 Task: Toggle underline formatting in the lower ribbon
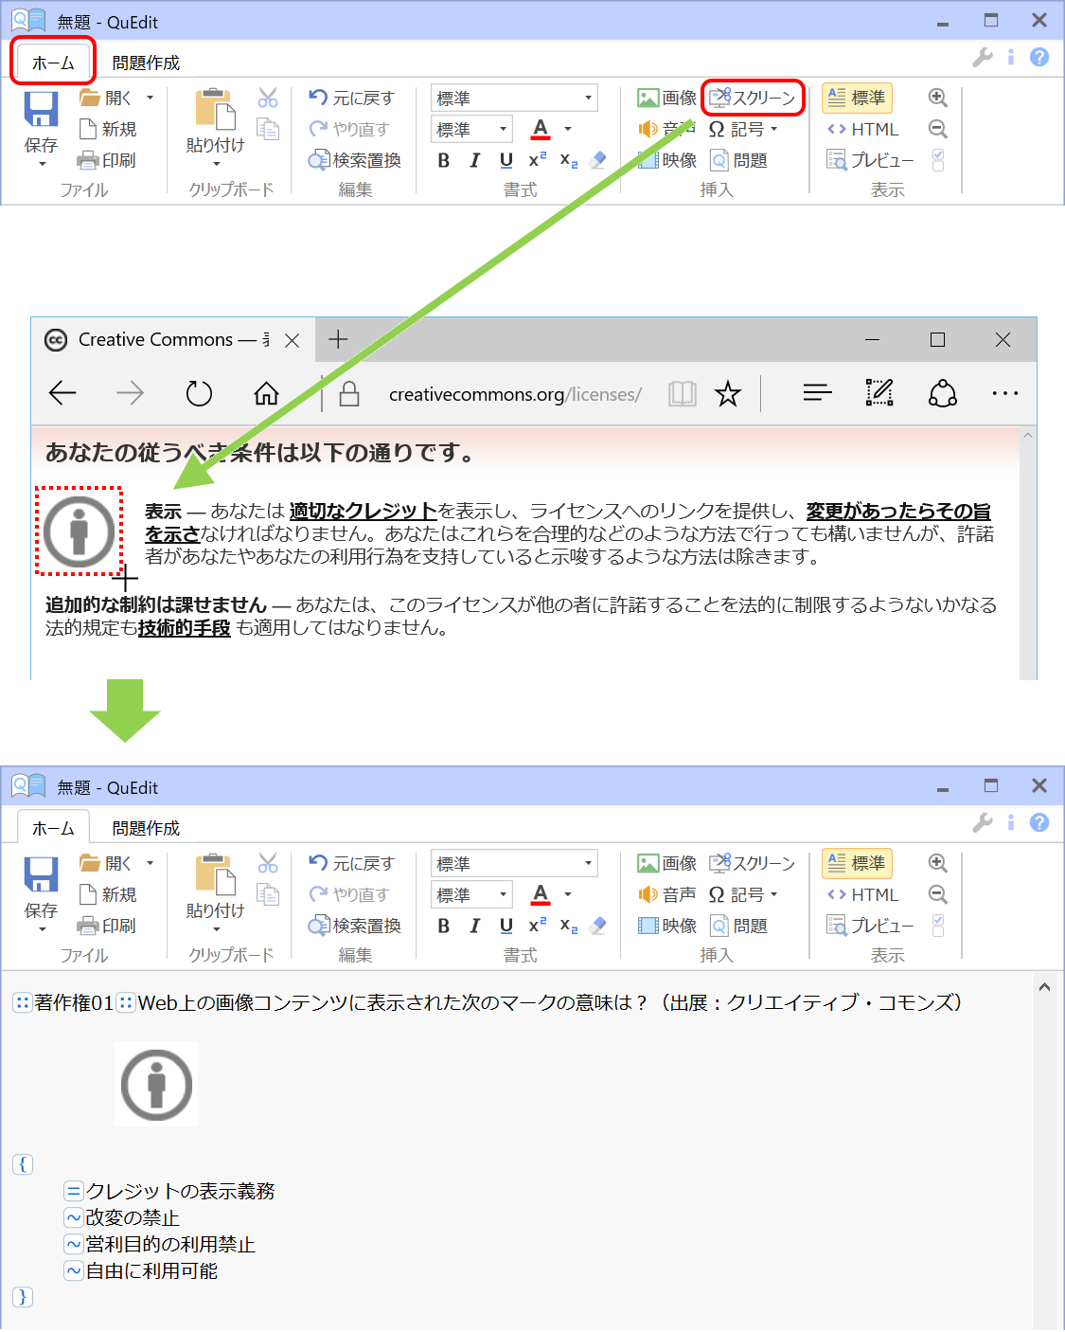pyautogui.click(x=506, y=927)
